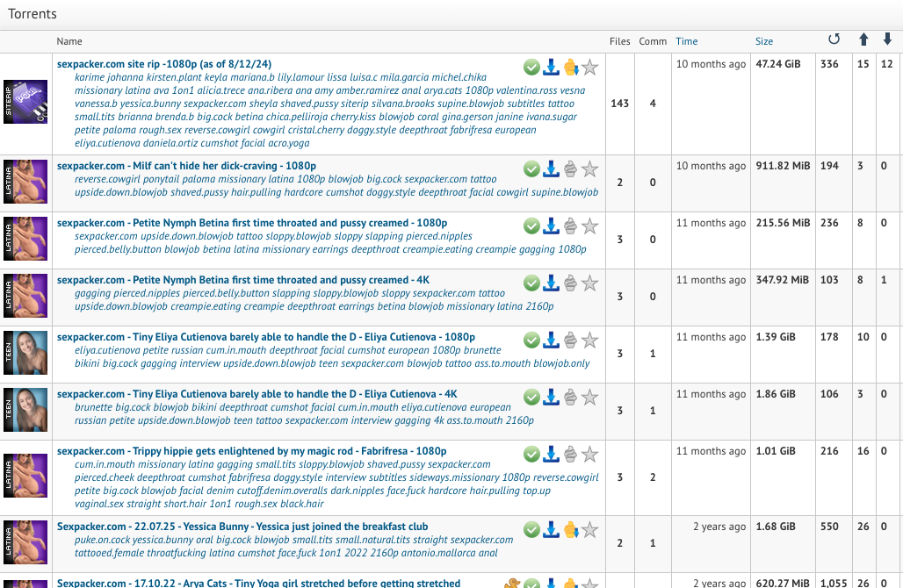Click the "4k" tag in 1.86 GiB row
This screenshot has width=903, height=588.
[x=437, y=420]
